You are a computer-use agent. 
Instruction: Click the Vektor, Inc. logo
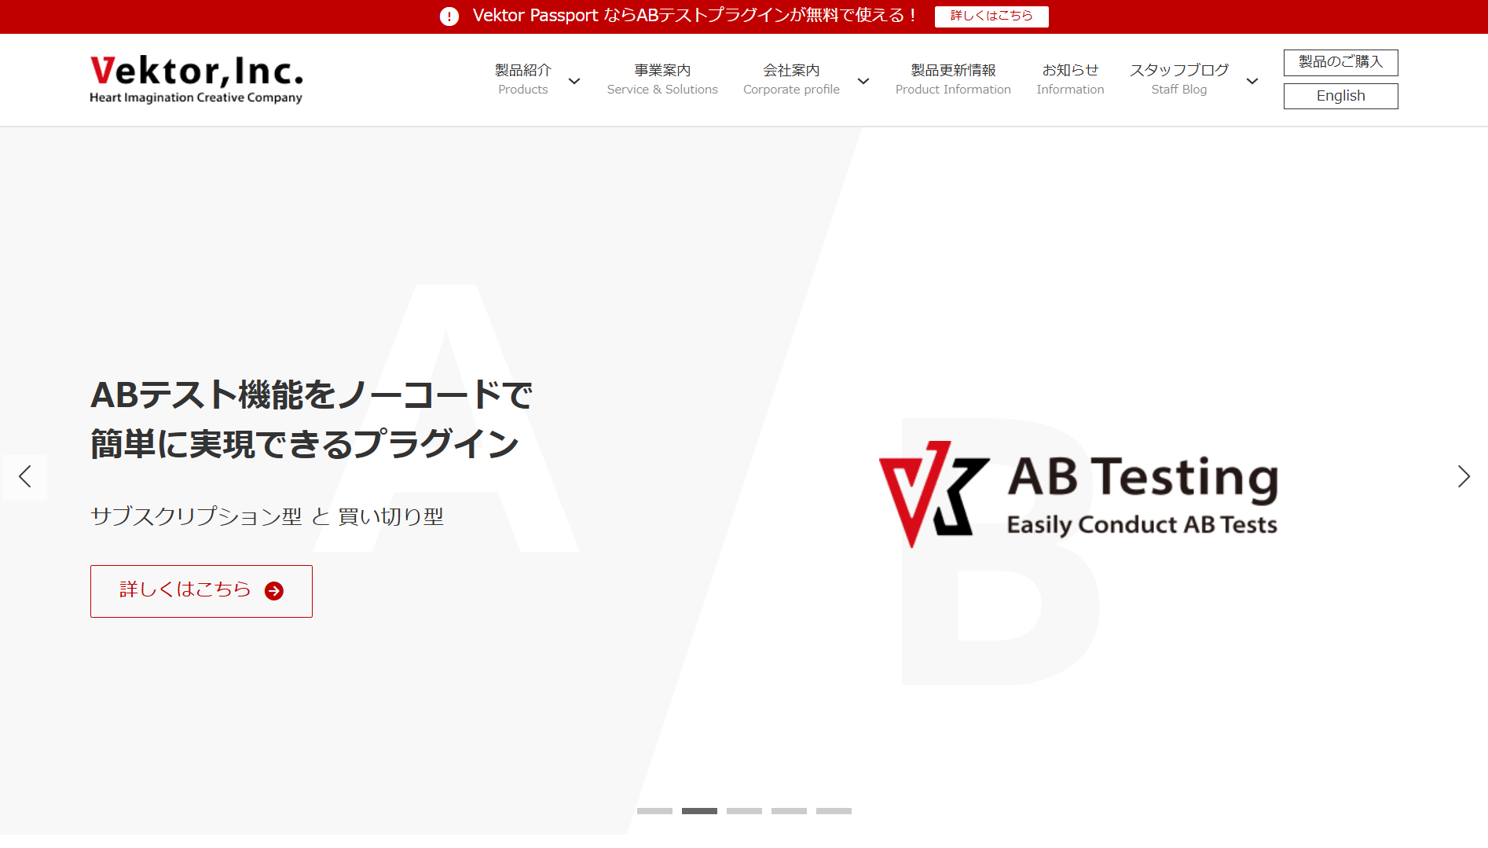tap(196, 79)
